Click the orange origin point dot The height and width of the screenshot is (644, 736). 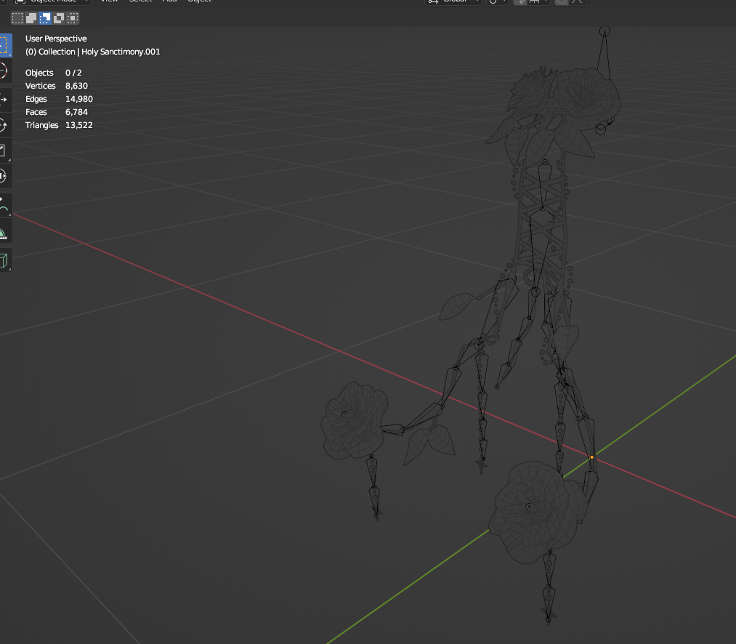coord(592,457)
